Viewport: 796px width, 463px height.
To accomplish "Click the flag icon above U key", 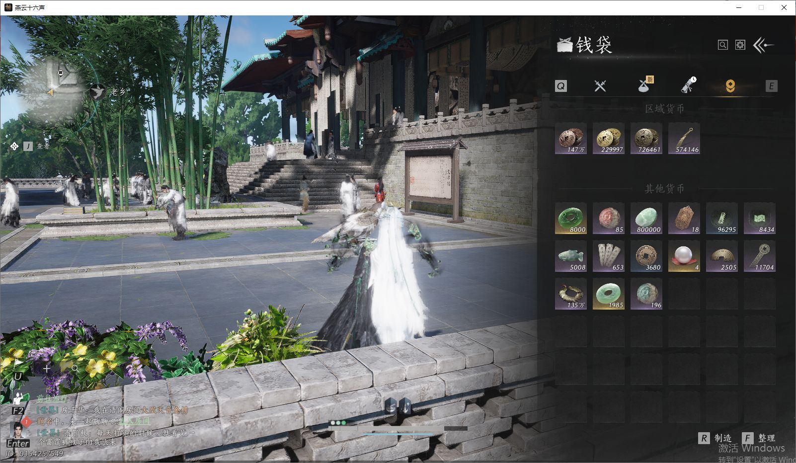I will (17, 364).
